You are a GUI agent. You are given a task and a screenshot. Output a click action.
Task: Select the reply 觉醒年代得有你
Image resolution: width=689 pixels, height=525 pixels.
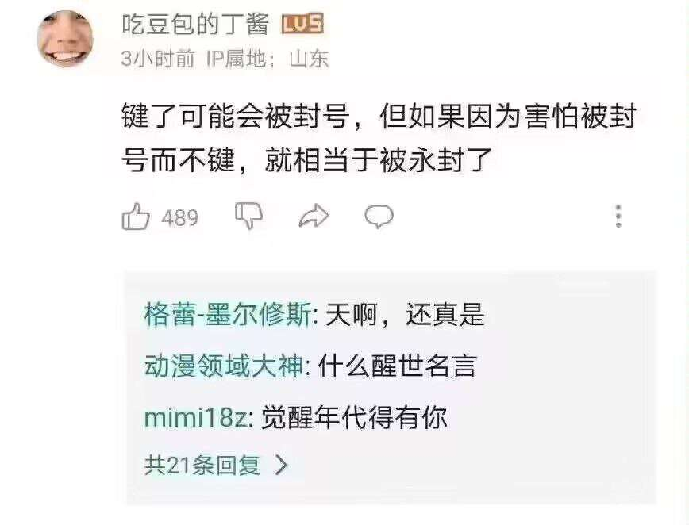point(354,417)
